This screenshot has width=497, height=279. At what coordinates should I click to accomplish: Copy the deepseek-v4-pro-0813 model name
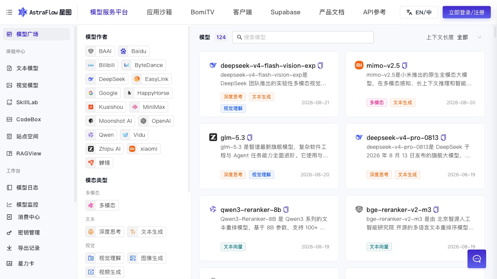click(443, 138)
